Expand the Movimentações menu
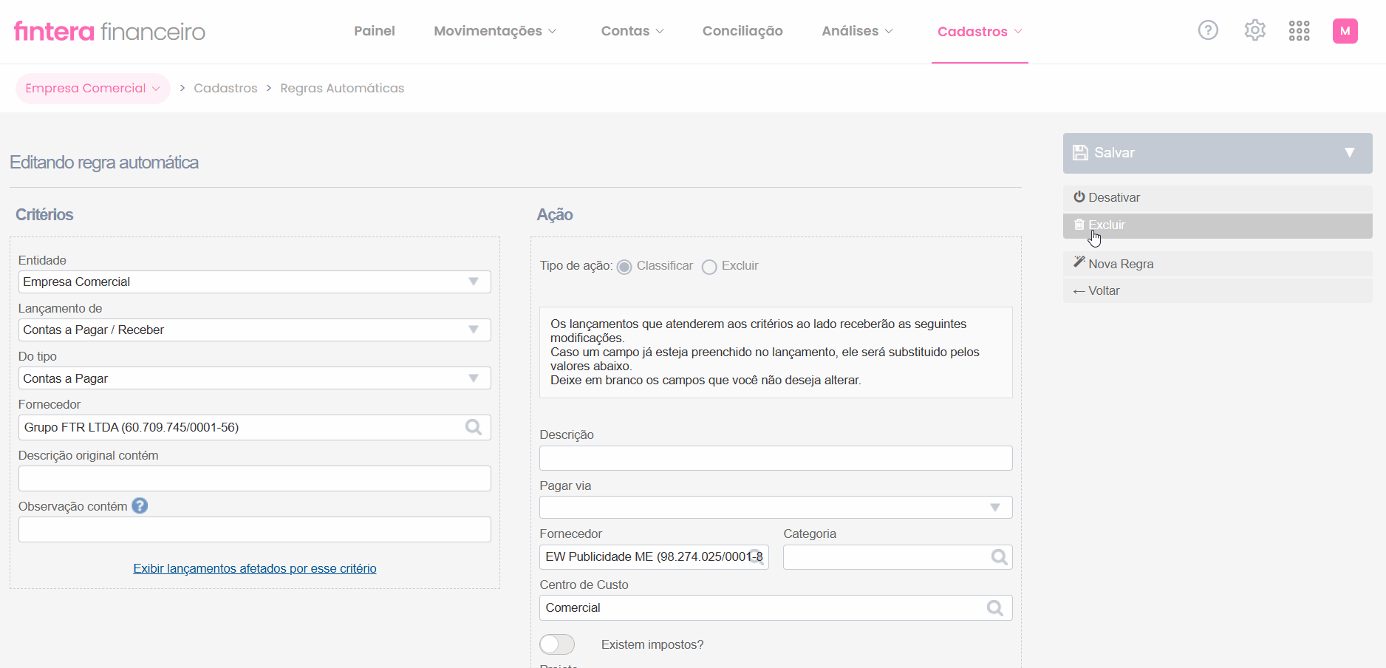The image size is (1386, 668). point(495,31)
